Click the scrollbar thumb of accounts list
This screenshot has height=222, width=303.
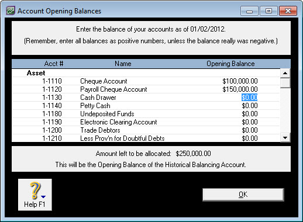click(285, 83)
